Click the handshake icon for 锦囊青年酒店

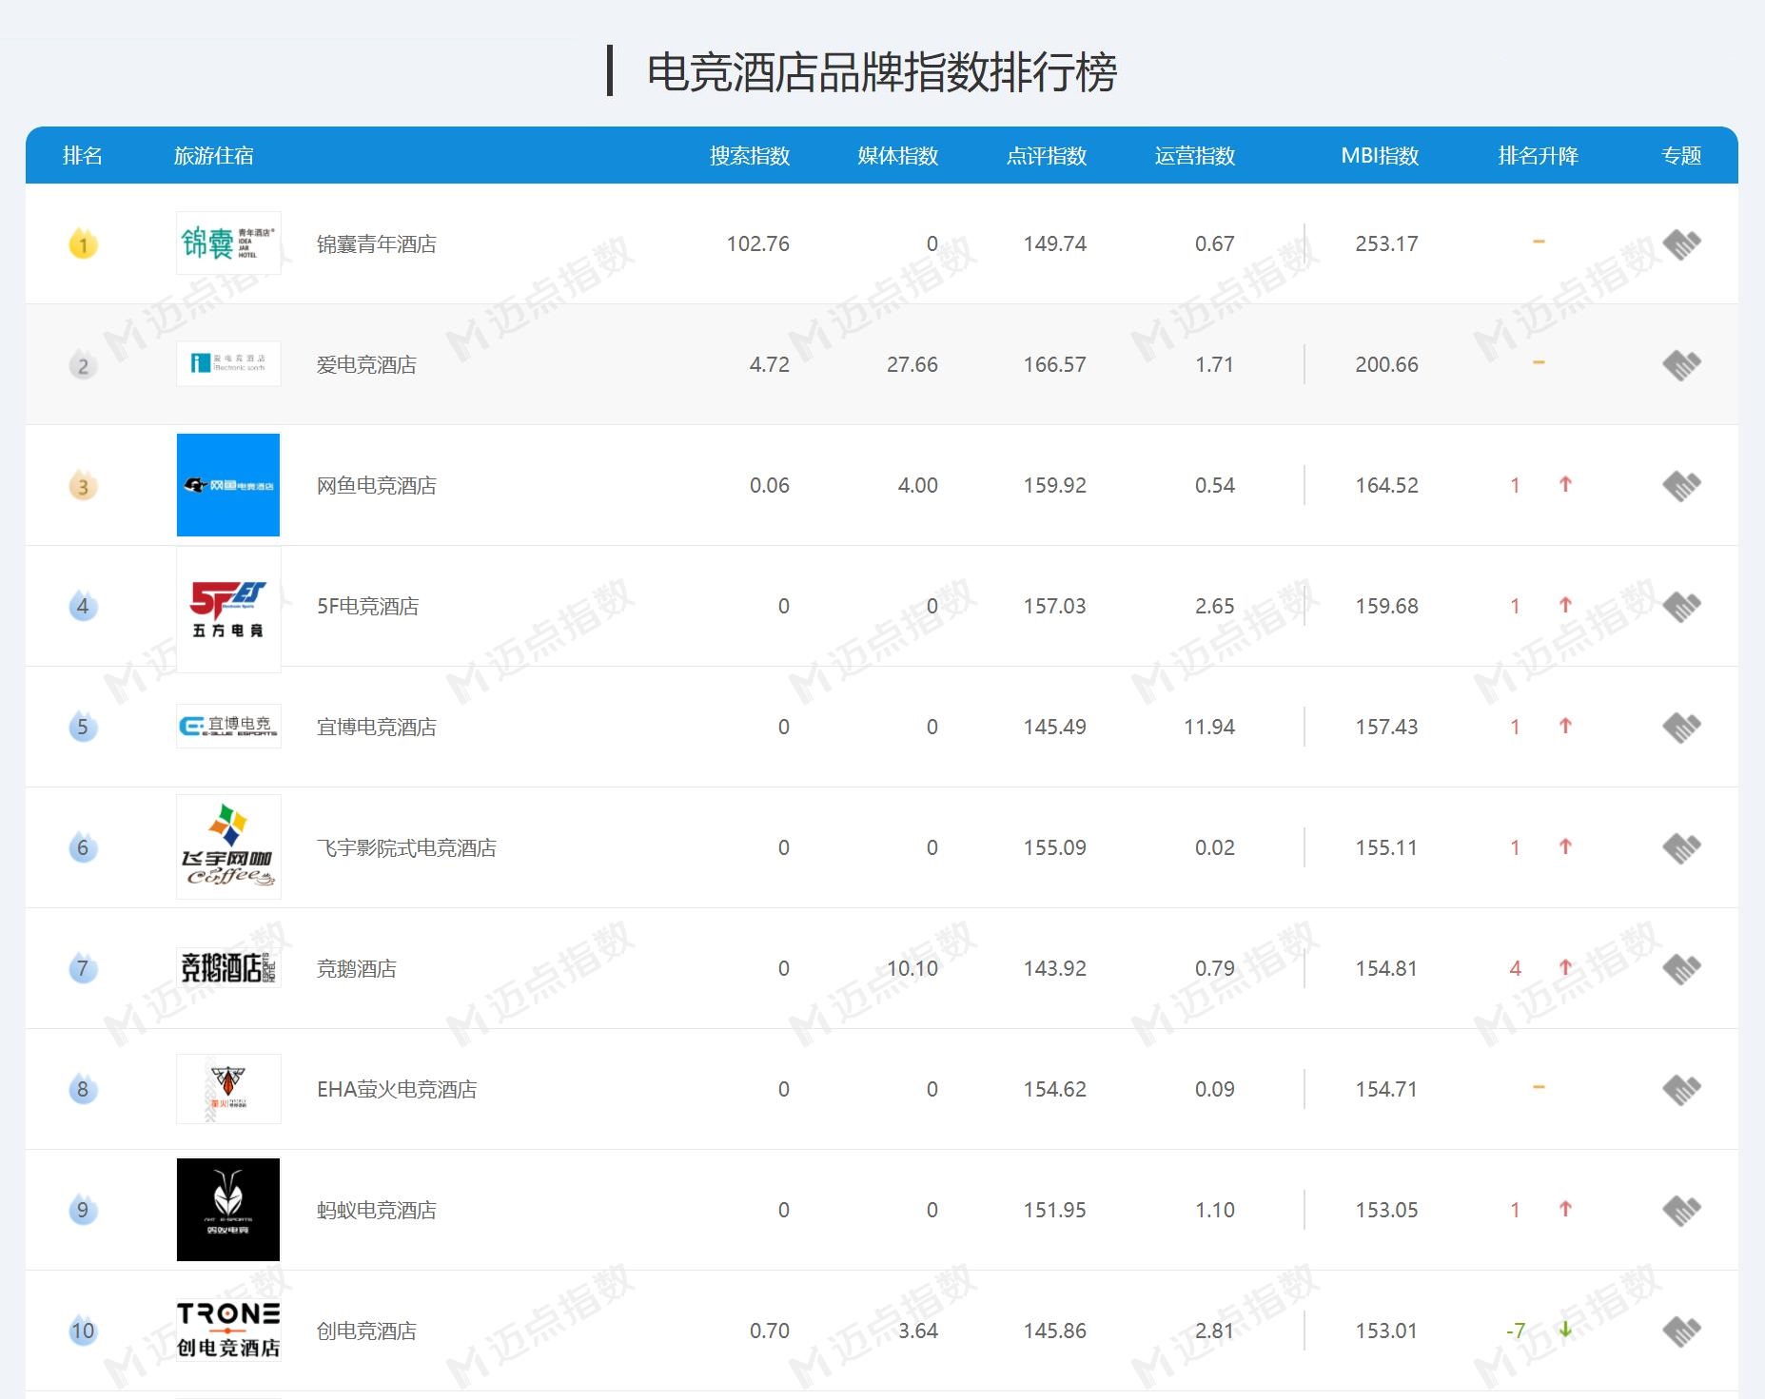pos(1681,244)
